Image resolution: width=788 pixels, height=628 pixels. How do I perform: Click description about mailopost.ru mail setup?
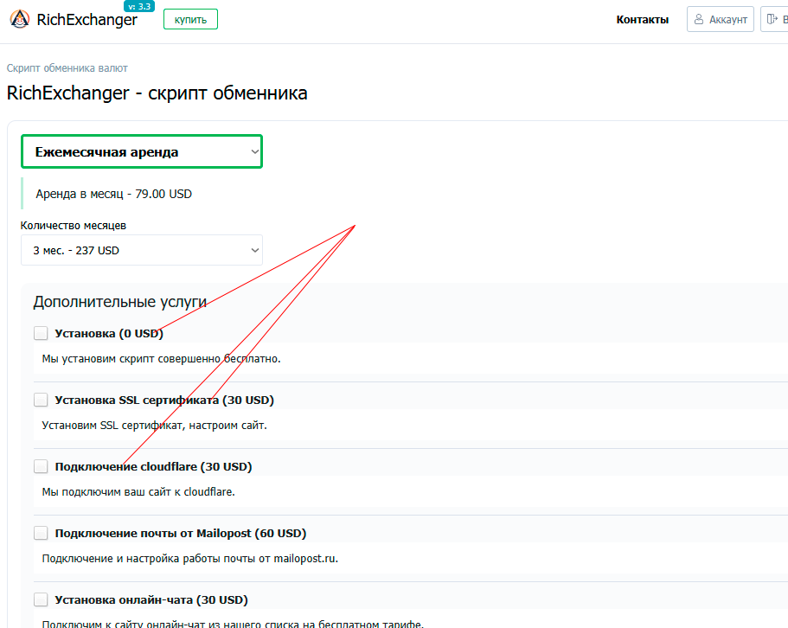(190, 559)
